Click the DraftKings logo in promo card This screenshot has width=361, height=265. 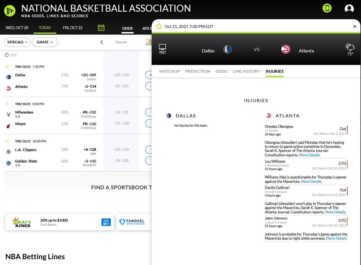[22, 222]
